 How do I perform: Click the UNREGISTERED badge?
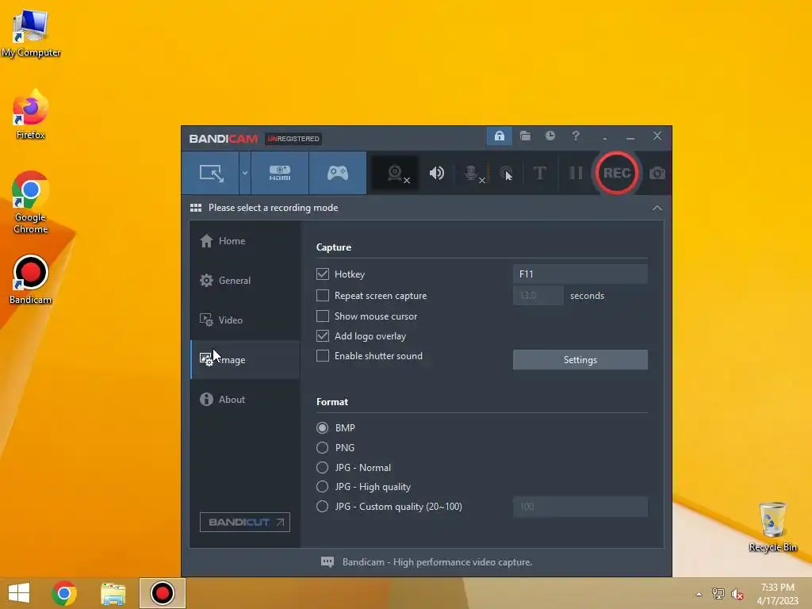click(293, 139)
